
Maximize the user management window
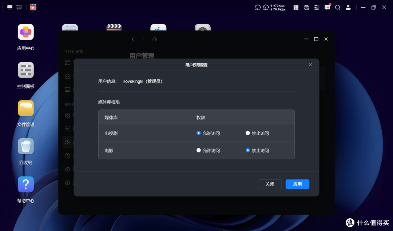[x=316, y=39]
